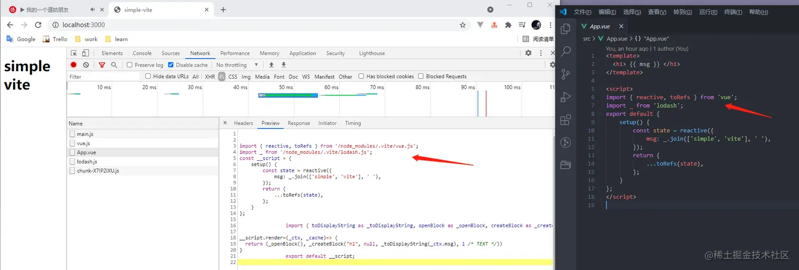Open work bookmarks folder
Viewport: 799px width, 270px height.
(86, 39)
